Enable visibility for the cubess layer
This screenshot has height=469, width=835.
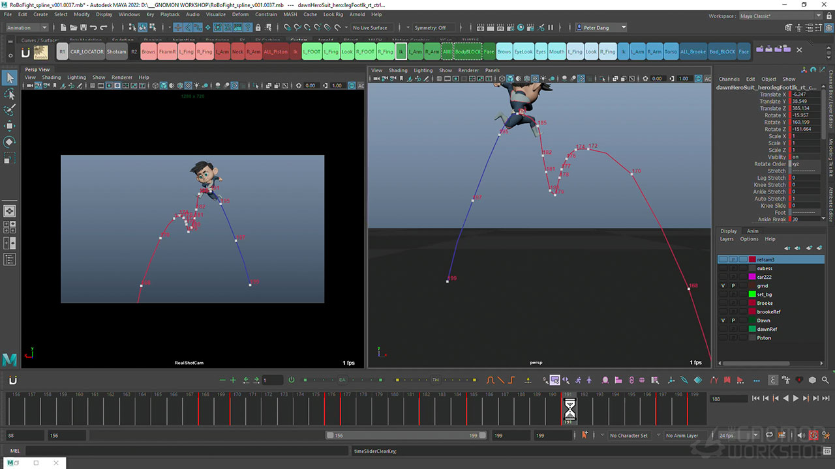pyautogui.click(x=723, y=268)
